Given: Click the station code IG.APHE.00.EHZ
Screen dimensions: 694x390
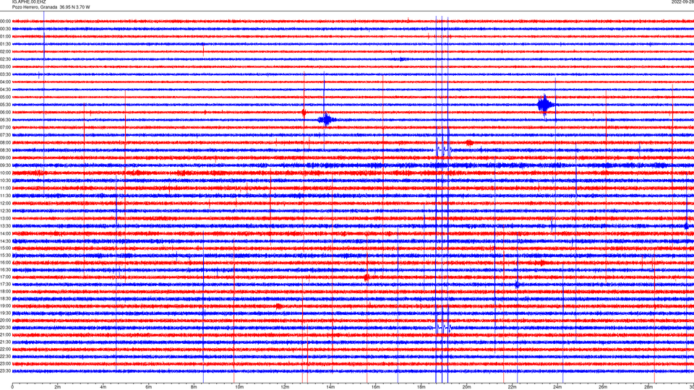Looking at the screenshot, I should coord(29,2).
